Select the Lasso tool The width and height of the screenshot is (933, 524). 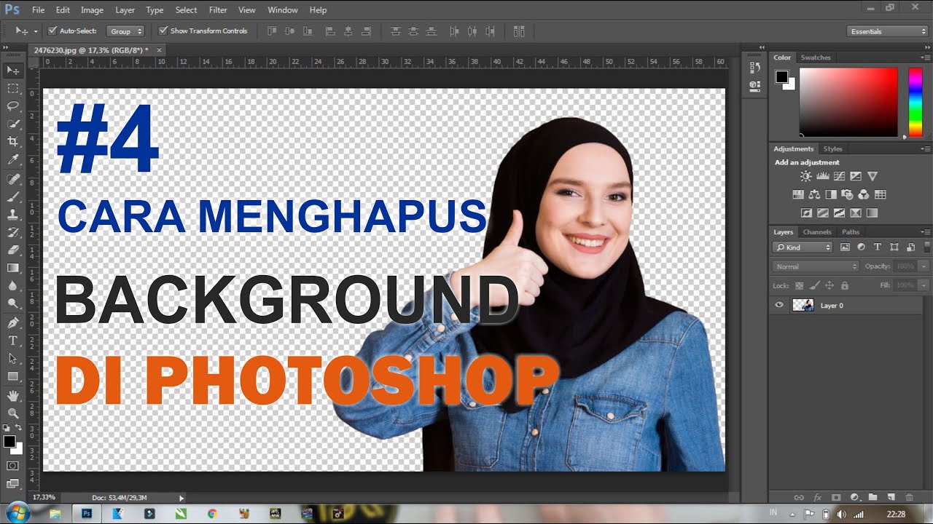[x=13, y=106]
